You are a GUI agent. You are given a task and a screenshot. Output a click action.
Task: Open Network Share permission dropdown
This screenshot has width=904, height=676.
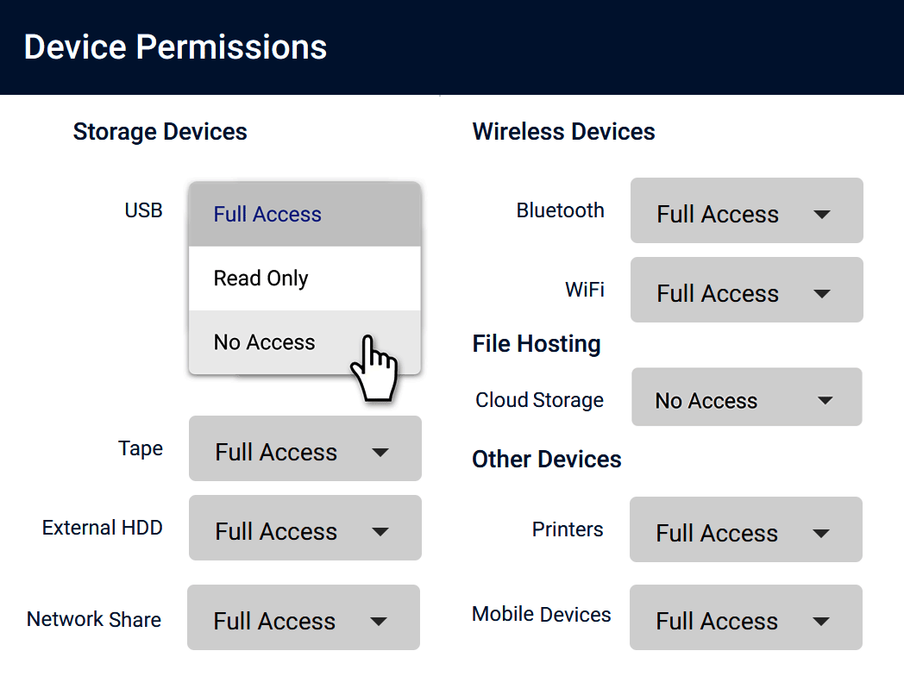pos(303,617)
